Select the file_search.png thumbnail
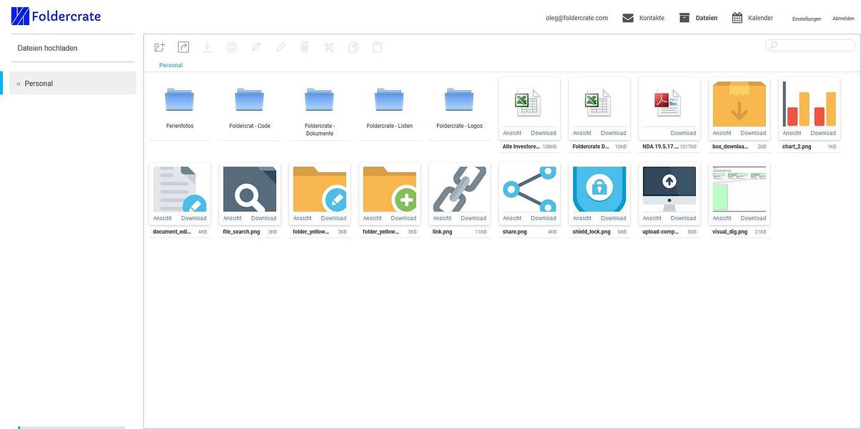The width and height of the screenshot is (861, 429). 250,189
